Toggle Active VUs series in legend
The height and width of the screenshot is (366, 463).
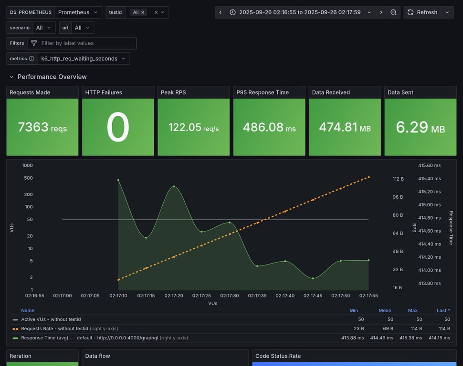51,319
